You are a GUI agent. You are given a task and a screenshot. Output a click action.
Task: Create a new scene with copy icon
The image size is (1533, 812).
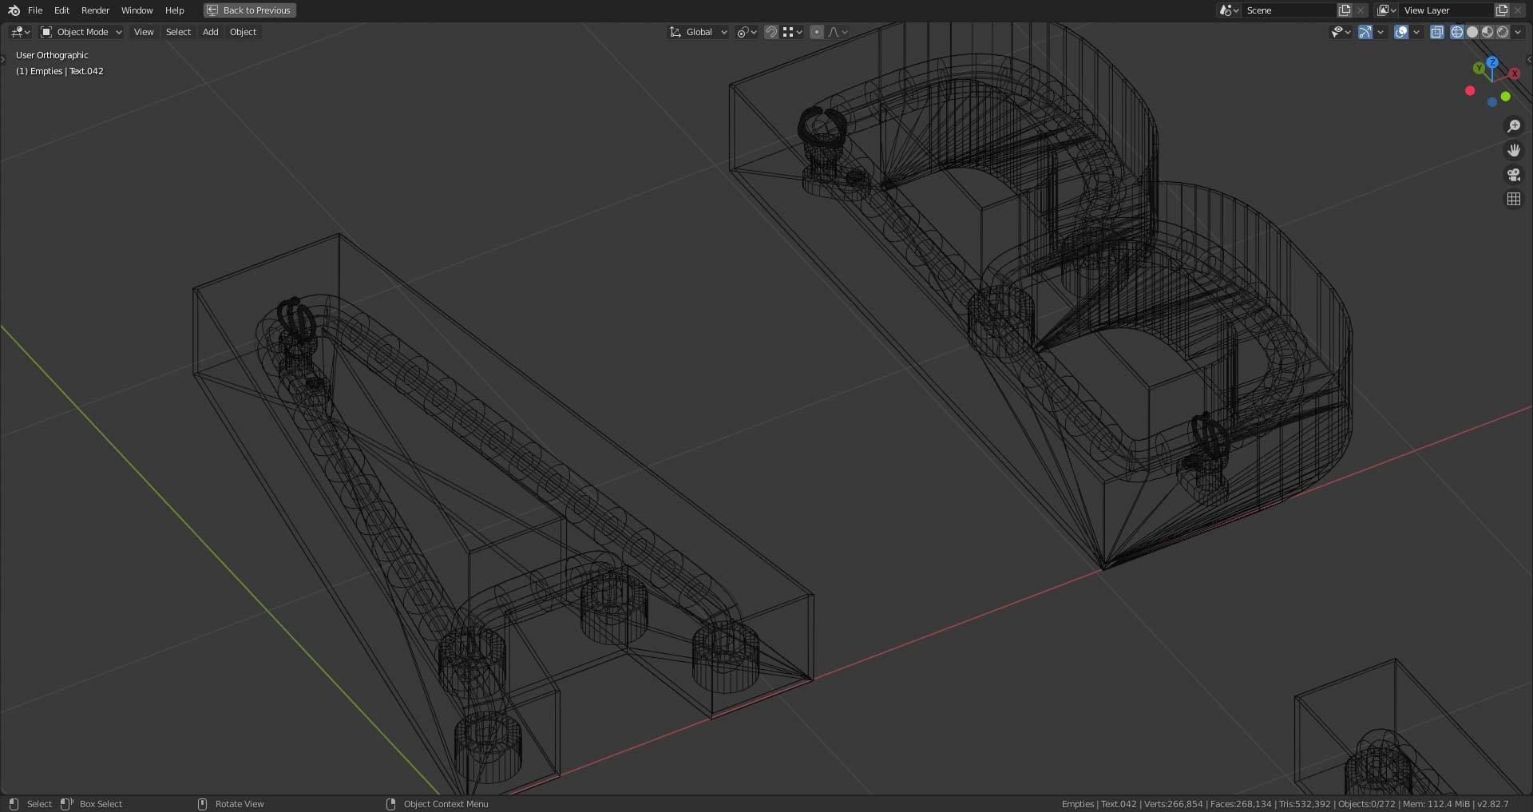click(1345, 10)
